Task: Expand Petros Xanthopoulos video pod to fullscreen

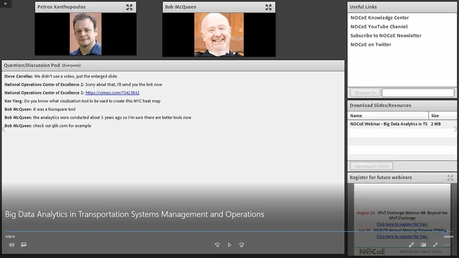Action: 129,7
